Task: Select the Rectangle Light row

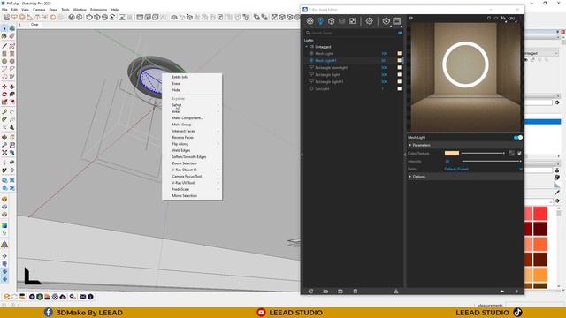Action: click(353, 74)
